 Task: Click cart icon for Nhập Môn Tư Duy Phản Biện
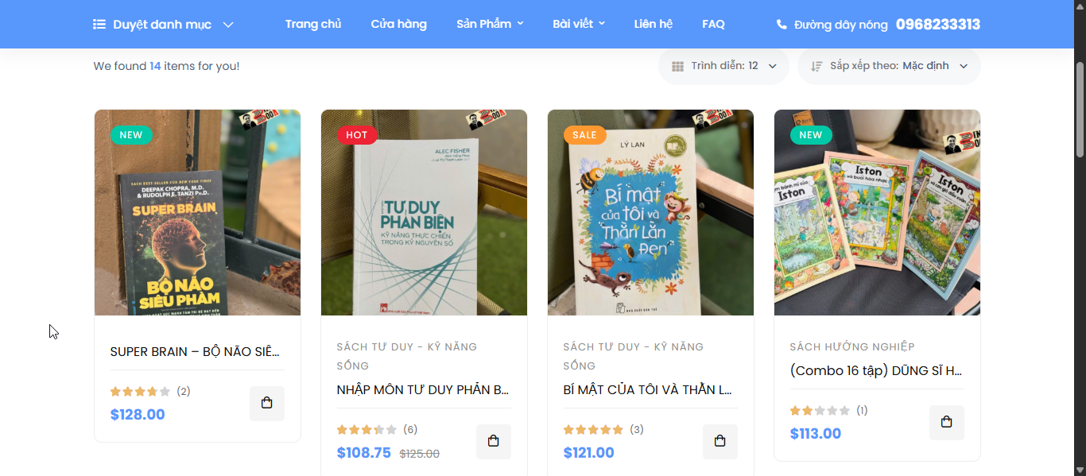point(493,441)
